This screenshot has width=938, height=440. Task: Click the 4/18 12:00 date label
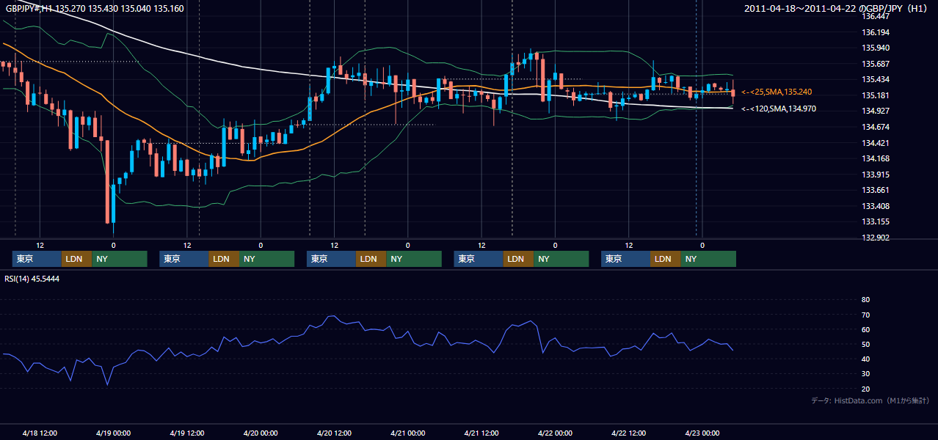(40, 433)
